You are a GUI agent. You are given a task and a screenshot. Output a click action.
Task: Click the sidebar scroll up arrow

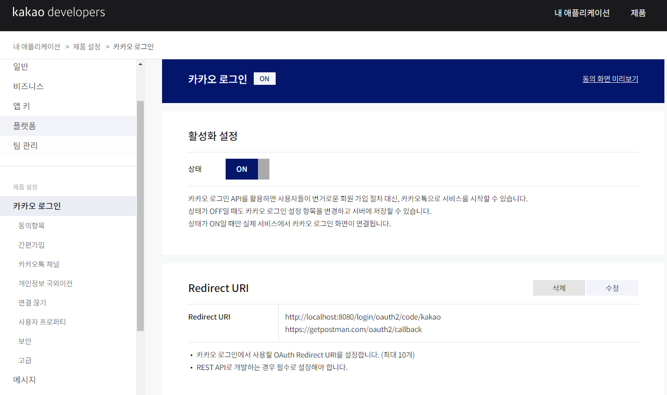pos(140,64)
